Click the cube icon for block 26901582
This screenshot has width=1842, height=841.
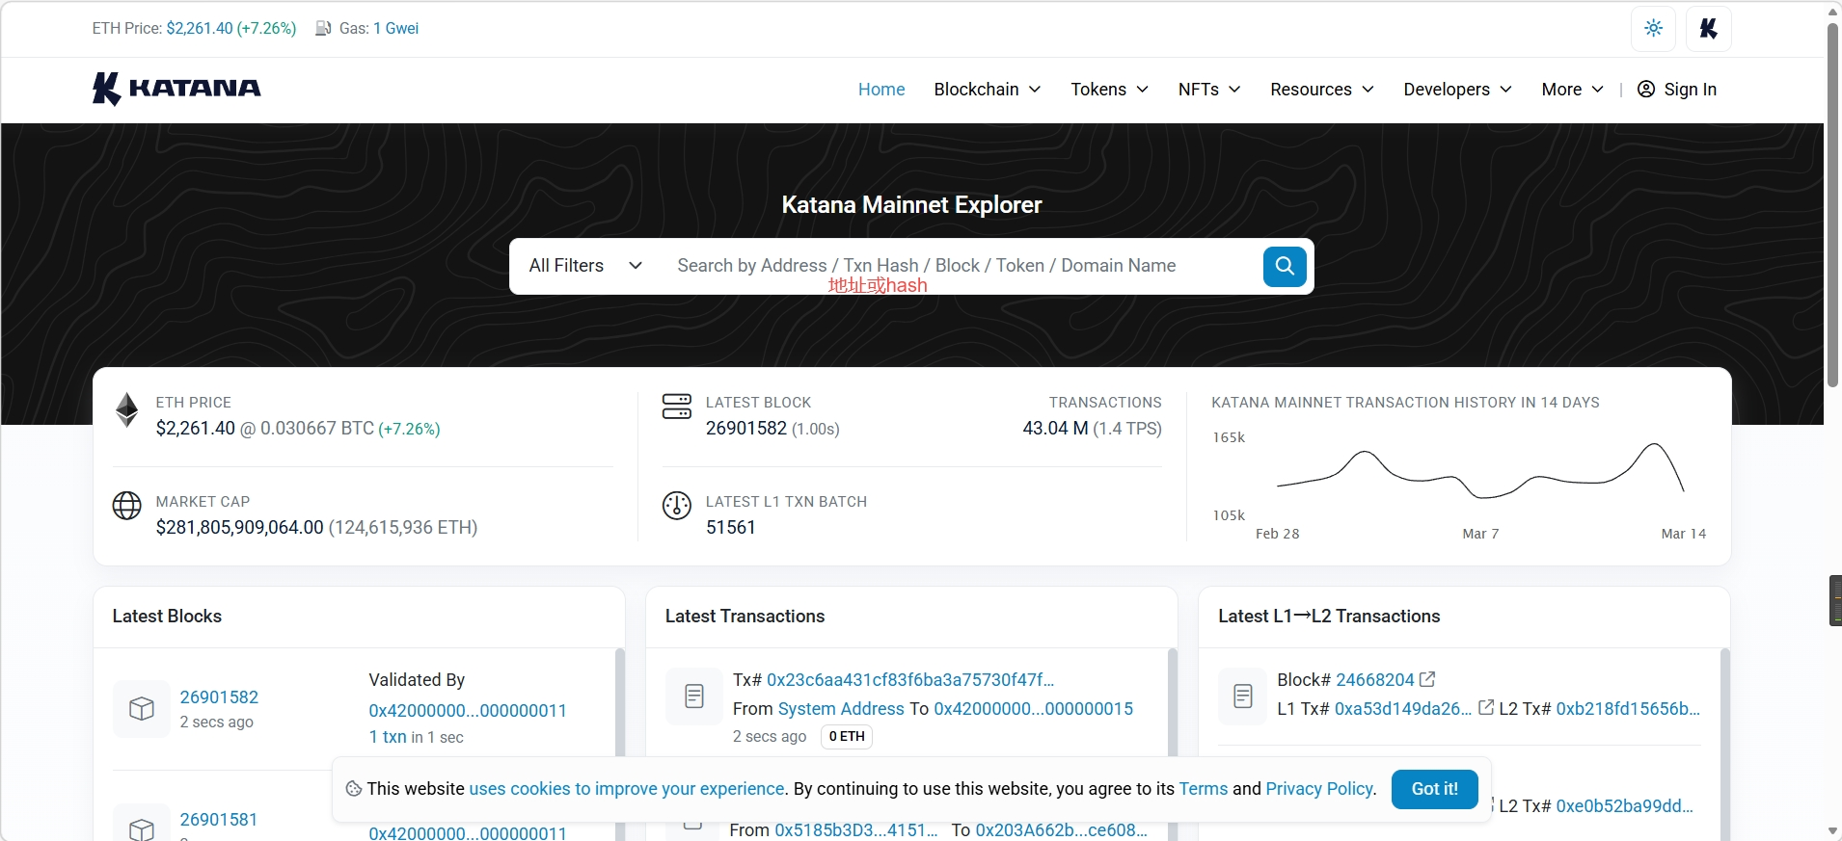142,709
